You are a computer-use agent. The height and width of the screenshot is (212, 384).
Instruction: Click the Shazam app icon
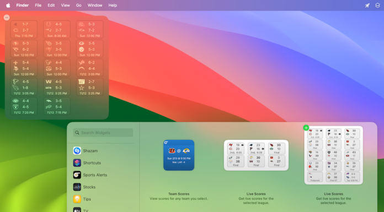tap(77, 151)
